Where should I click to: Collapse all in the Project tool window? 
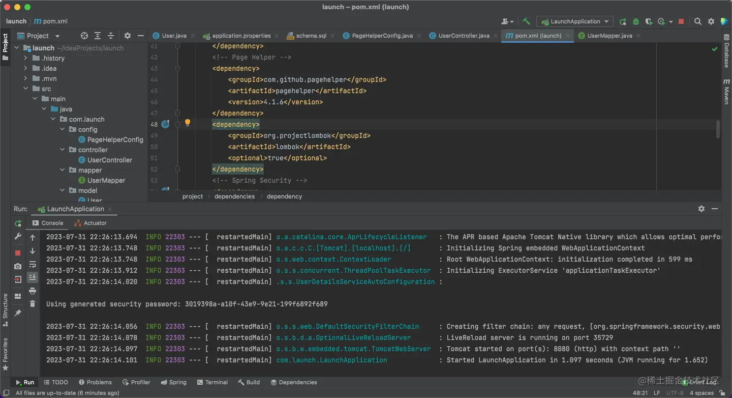pos(111,36)
